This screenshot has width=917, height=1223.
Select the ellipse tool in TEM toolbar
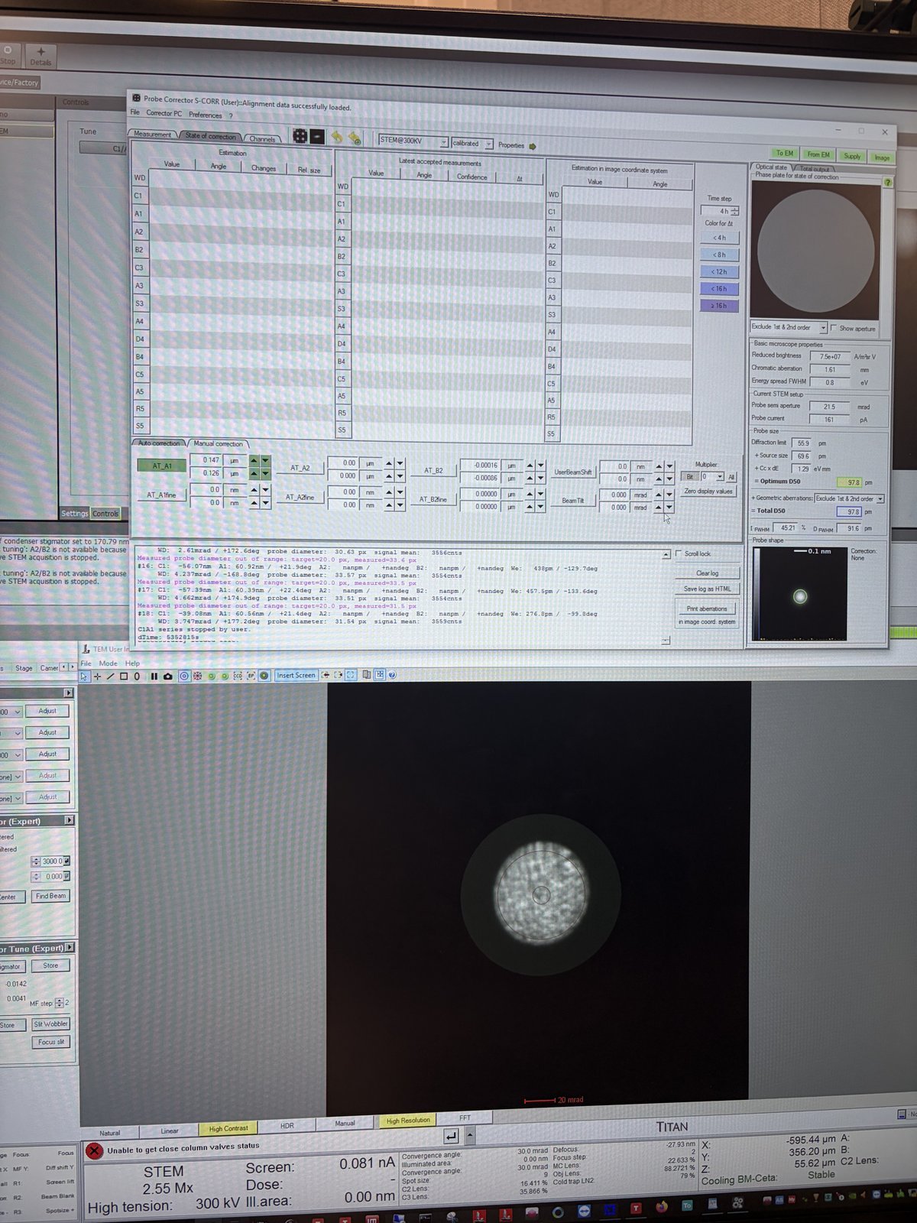coord(137,676)
